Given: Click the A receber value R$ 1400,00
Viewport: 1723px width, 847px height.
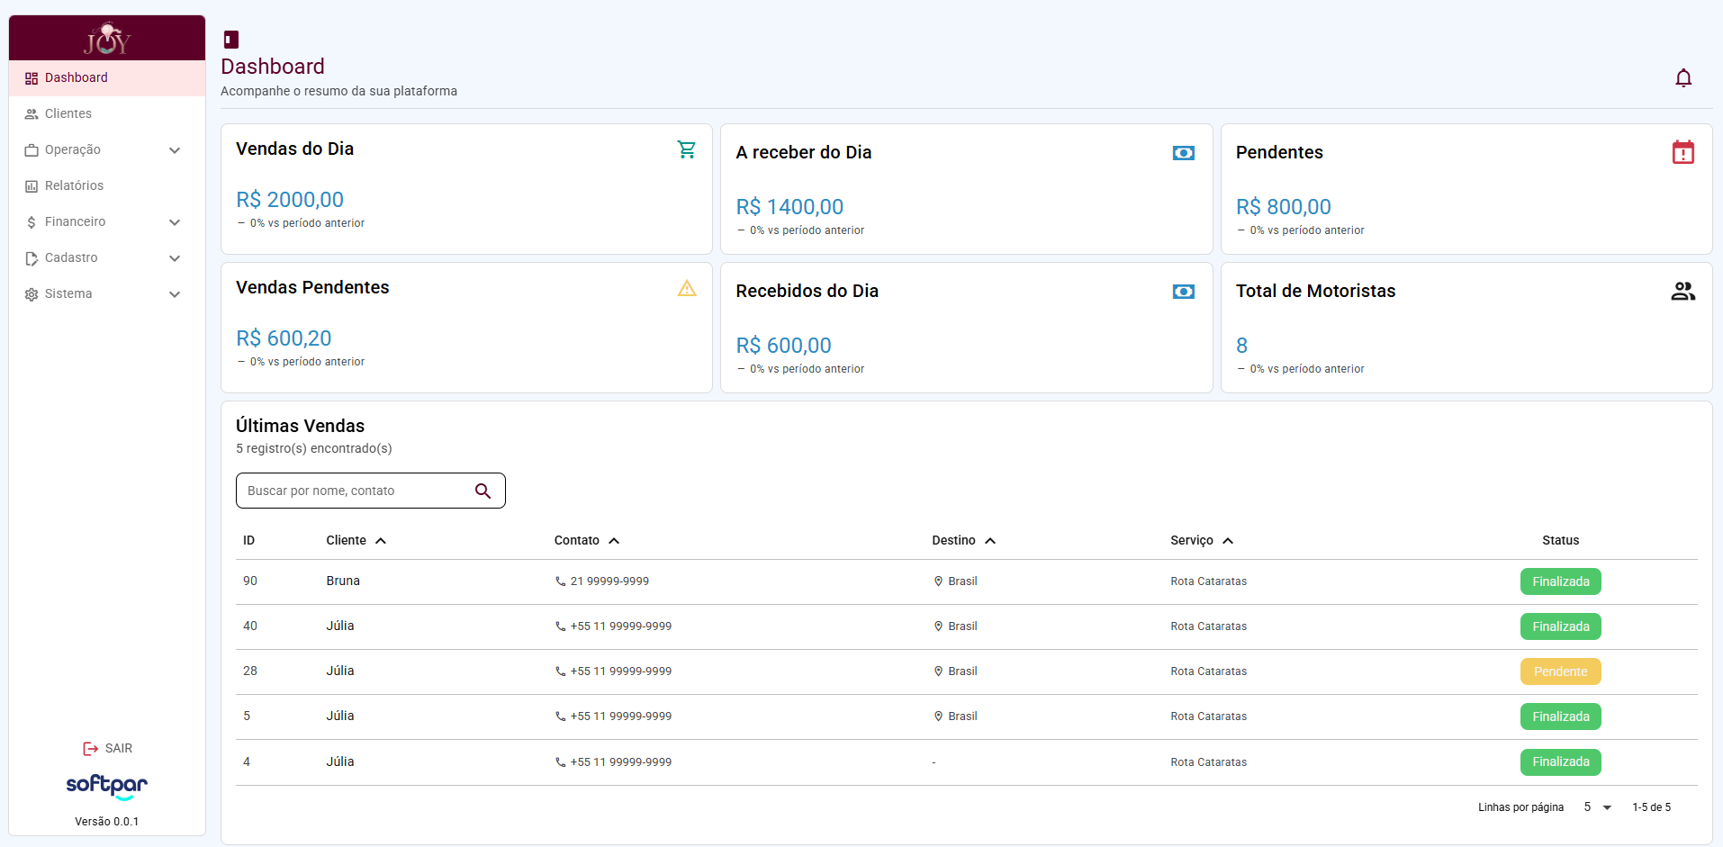Looking at the screenshot, I should click(x=789, y=207).
